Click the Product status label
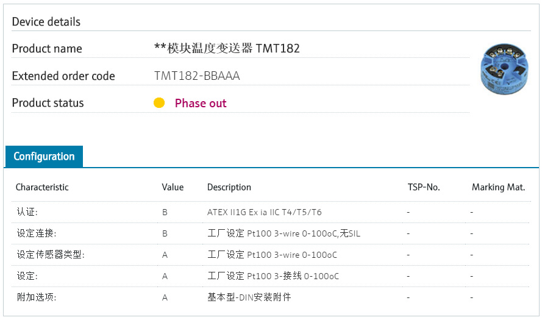 click(48, 103)
